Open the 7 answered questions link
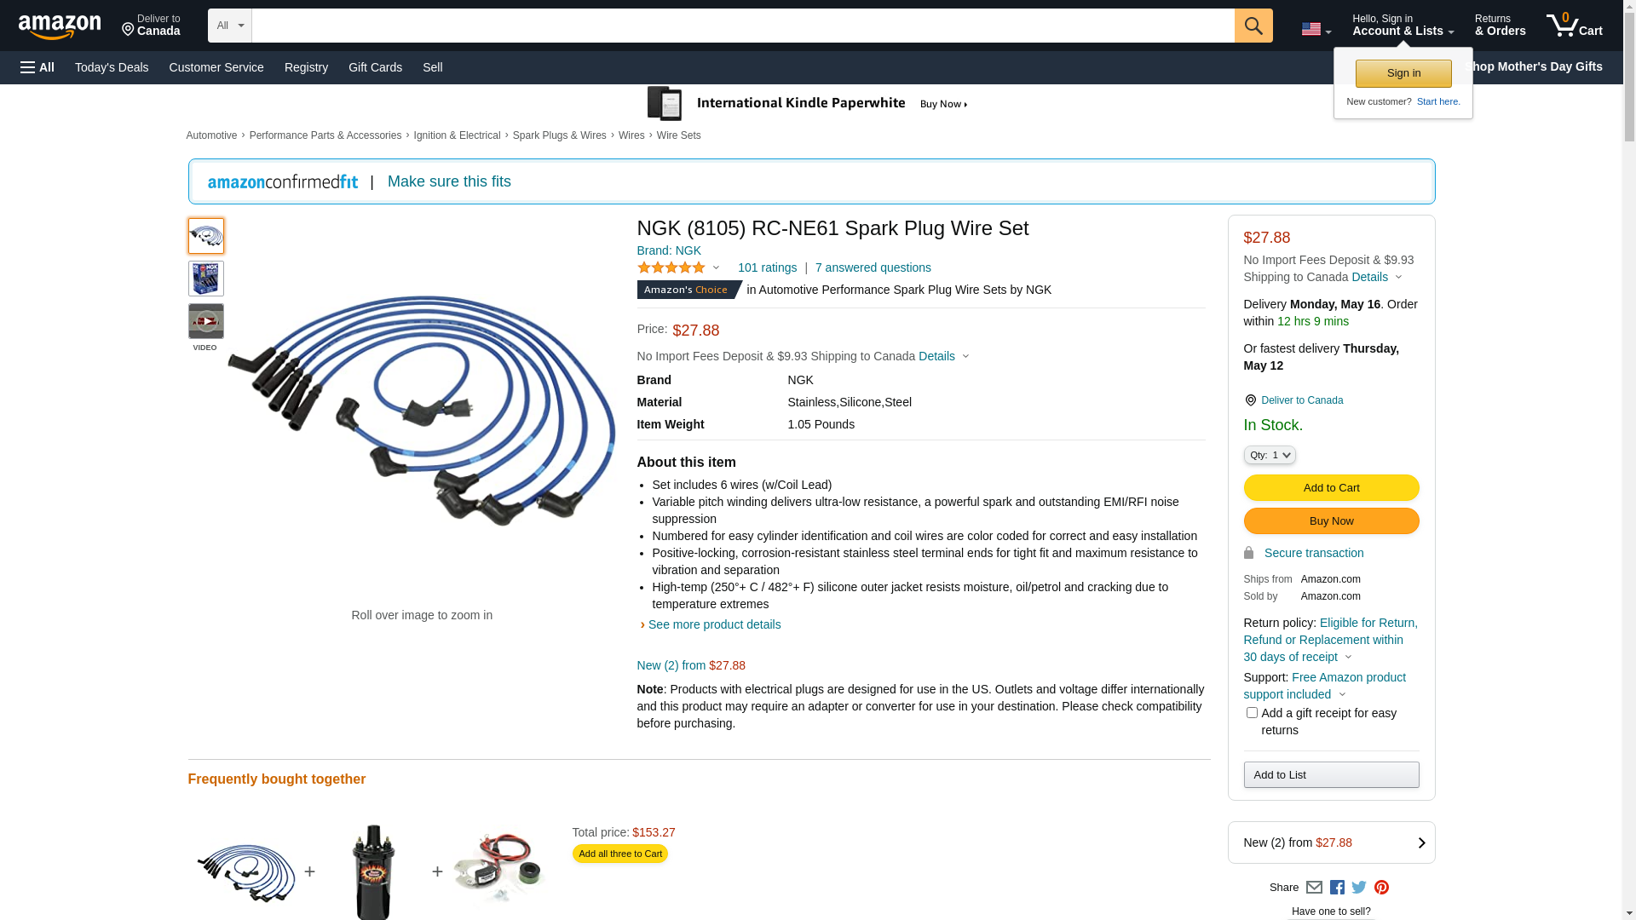The image size is (1636, 920). point(873,267)
